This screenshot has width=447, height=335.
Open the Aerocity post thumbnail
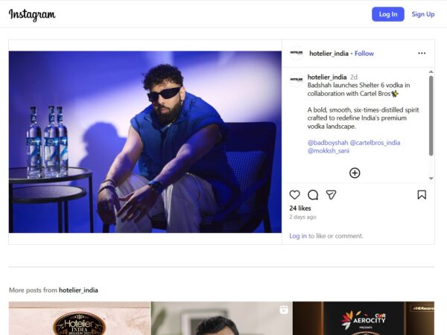point(364,319)
